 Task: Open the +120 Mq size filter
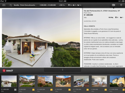coord(62,5)
